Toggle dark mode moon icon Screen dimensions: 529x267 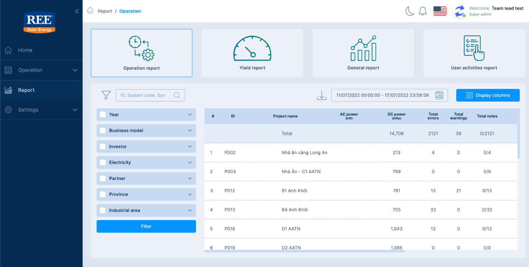(410, 11)
